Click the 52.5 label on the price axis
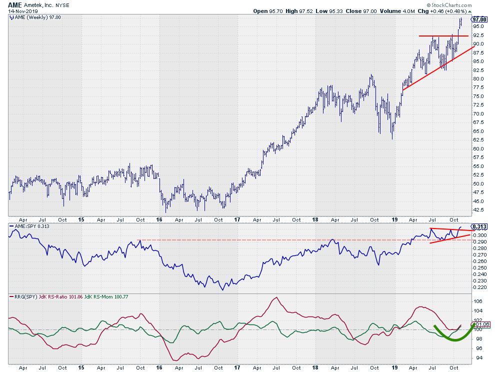495x372 pixels. pyautogui.click(x=478, y=175)
